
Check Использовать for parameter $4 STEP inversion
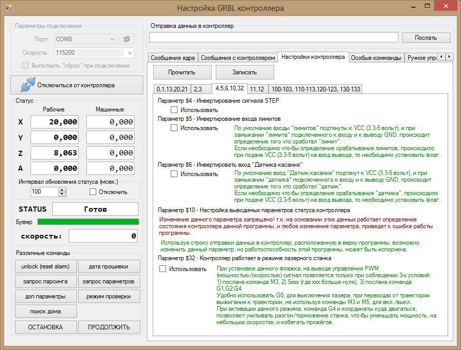[174, 110]
